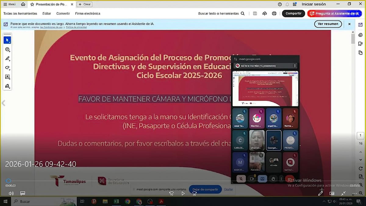Click the Acrobat home icon
The width and height of the screenshot is (366, 206).
pos(23,4)
